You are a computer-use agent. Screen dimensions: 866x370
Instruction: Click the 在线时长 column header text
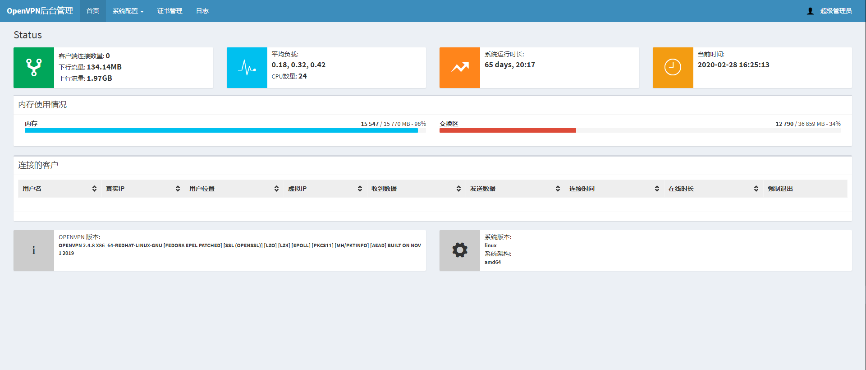(x=681, y=189)
